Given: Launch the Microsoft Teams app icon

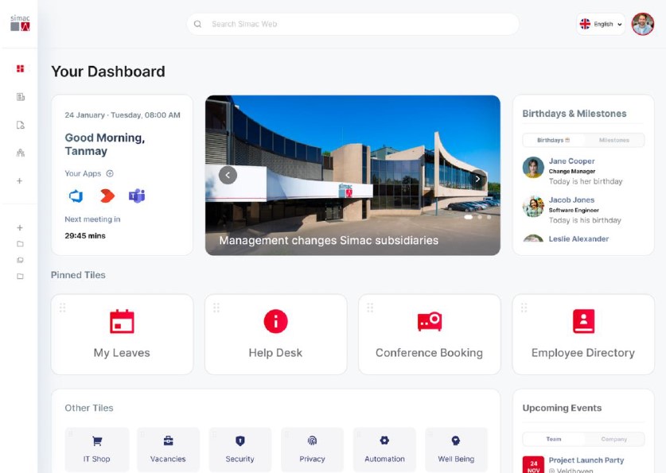Looking at the screenshot, I should tap(137, 196).
